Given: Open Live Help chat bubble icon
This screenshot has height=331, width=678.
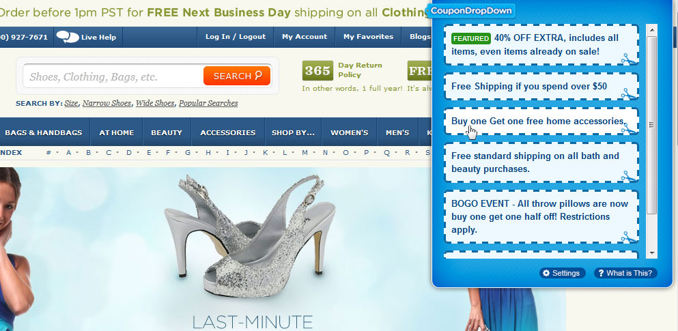Looking at the screenshot, I should 68,37.
